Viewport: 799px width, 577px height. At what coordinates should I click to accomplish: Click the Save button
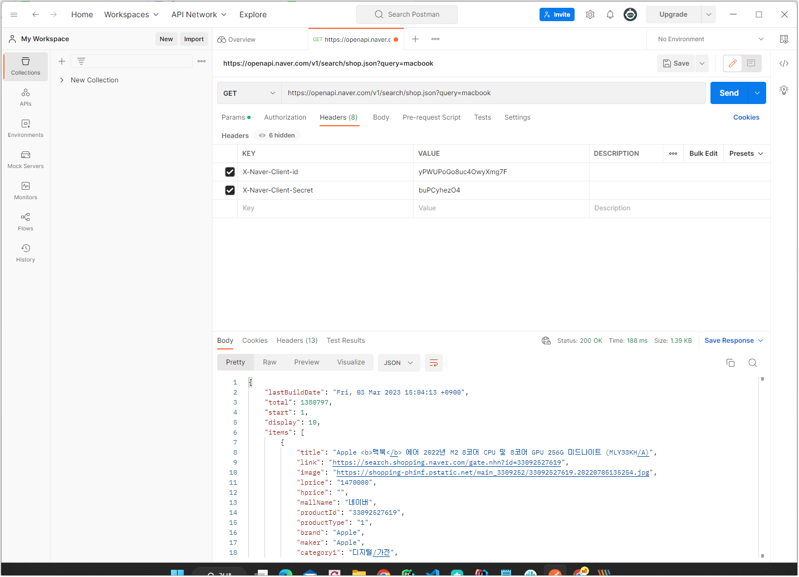pyautogui.click(x=677, y=63)
